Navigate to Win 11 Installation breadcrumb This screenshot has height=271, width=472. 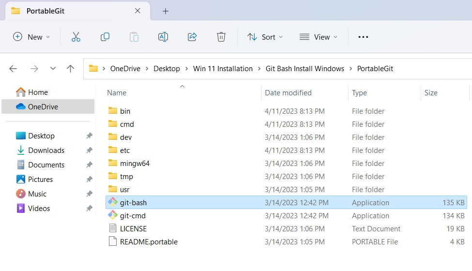(x=223, y=69)
